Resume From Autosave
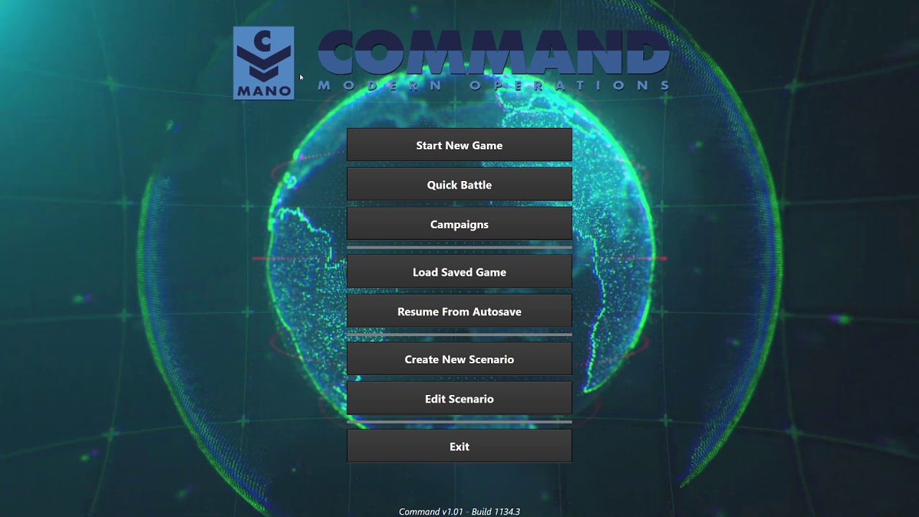This screenshot has height=517, width=919. (x=459, y=312)
